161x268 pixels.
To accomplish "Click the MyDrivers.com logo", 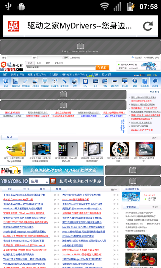I will pyautogui.click(x=12, y=66).
